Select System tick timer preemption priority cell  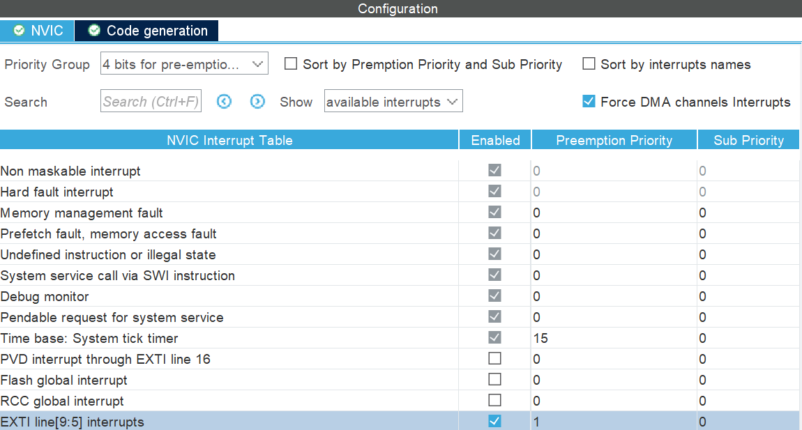pos(614,338)
